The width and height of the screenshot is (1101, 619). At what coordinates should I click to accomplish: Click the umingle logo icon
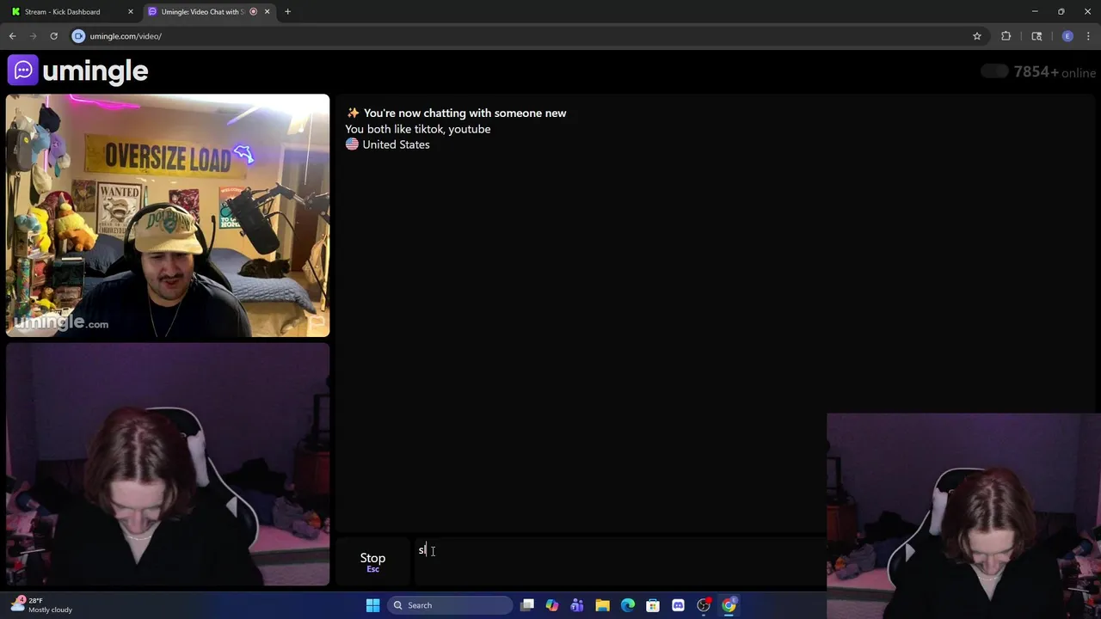[23, 70]
